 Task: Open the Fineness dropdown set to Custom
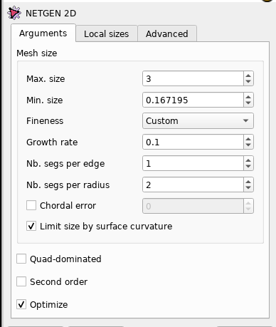198,121
